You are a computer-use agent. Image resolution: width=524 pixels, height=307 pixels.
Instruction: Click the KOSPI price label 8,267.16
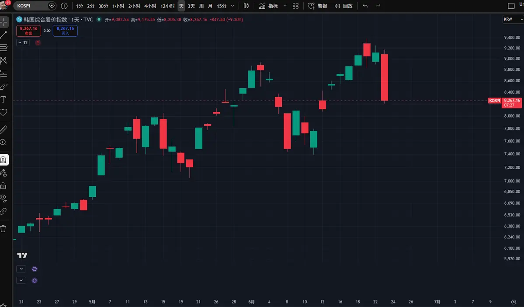tap(512, 103)
